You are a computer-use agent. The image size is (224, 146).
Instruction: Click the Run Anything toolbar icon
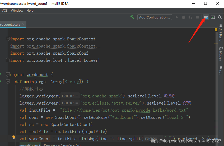(x=213, y=17)
